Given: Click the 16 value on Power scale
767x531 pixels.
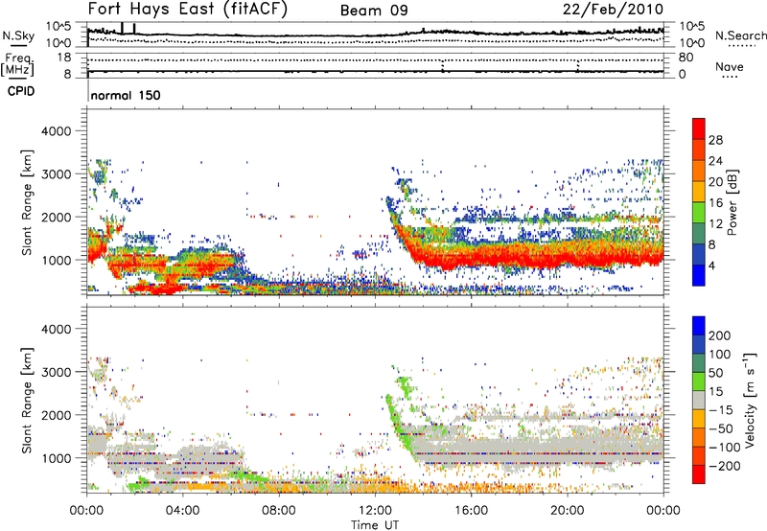Looking at the screenshot, I should (715, 203).
